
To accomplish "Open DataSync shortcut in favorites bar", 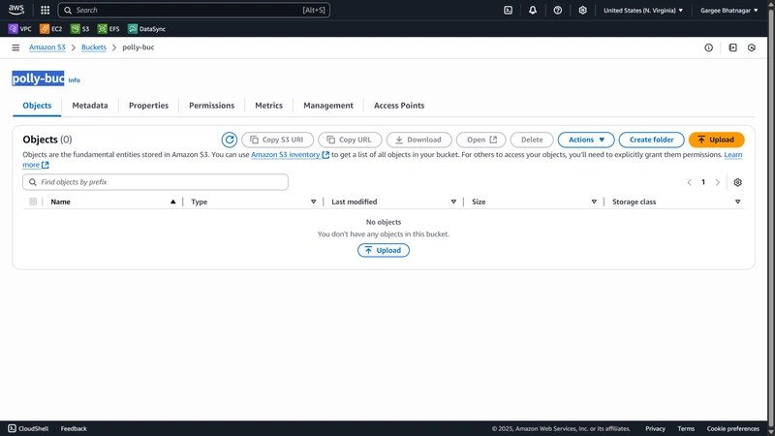I will pos(147,29).
